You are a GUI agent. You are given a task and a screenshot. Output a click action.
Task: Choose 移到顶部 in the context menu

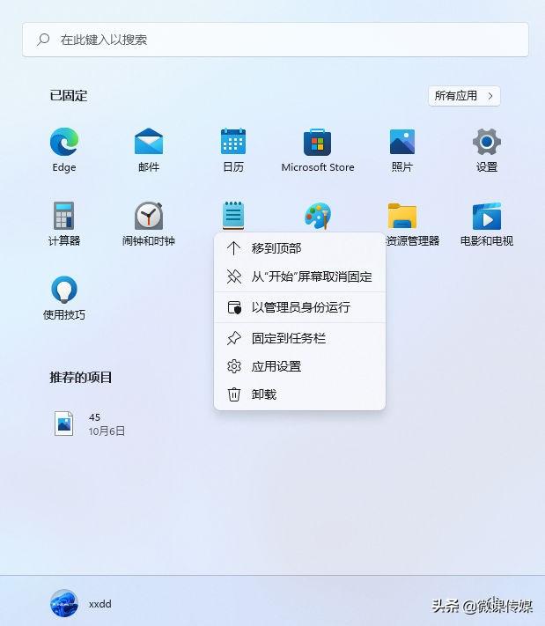(x=300, y=248)
